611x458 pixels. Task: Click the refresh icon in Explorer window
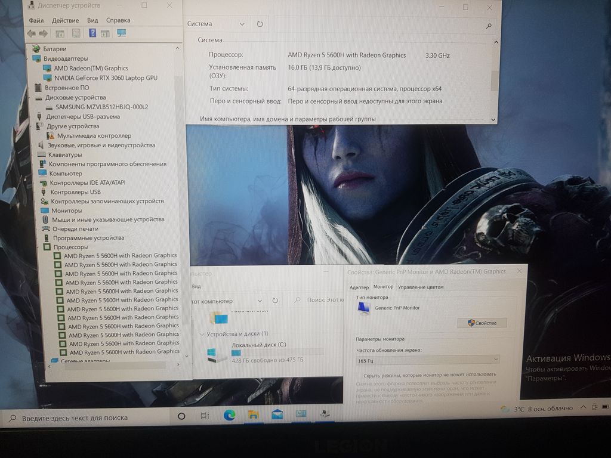[275, 301]
